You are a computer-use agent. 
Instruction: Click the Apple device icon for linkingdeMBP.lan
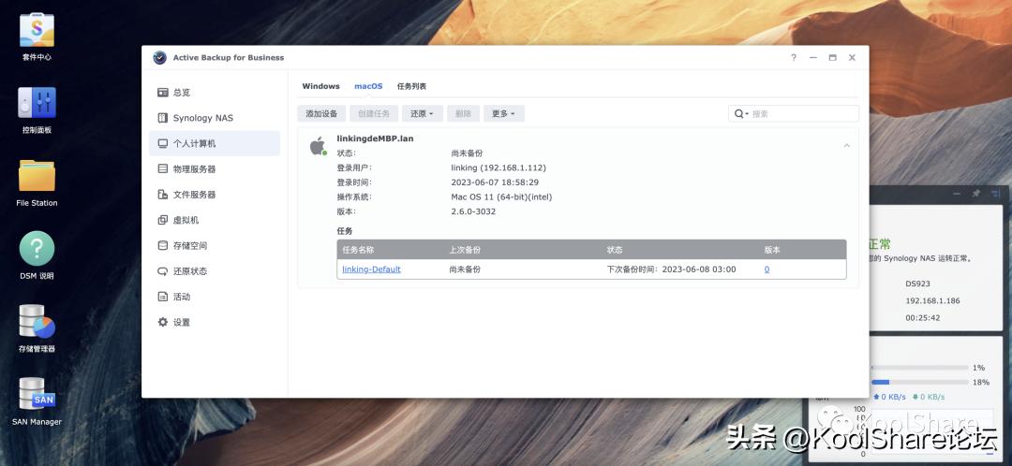318,146
